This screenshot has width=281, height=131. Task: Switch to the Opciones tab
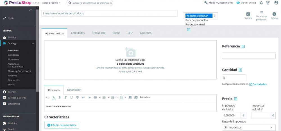tap(146, 33)
